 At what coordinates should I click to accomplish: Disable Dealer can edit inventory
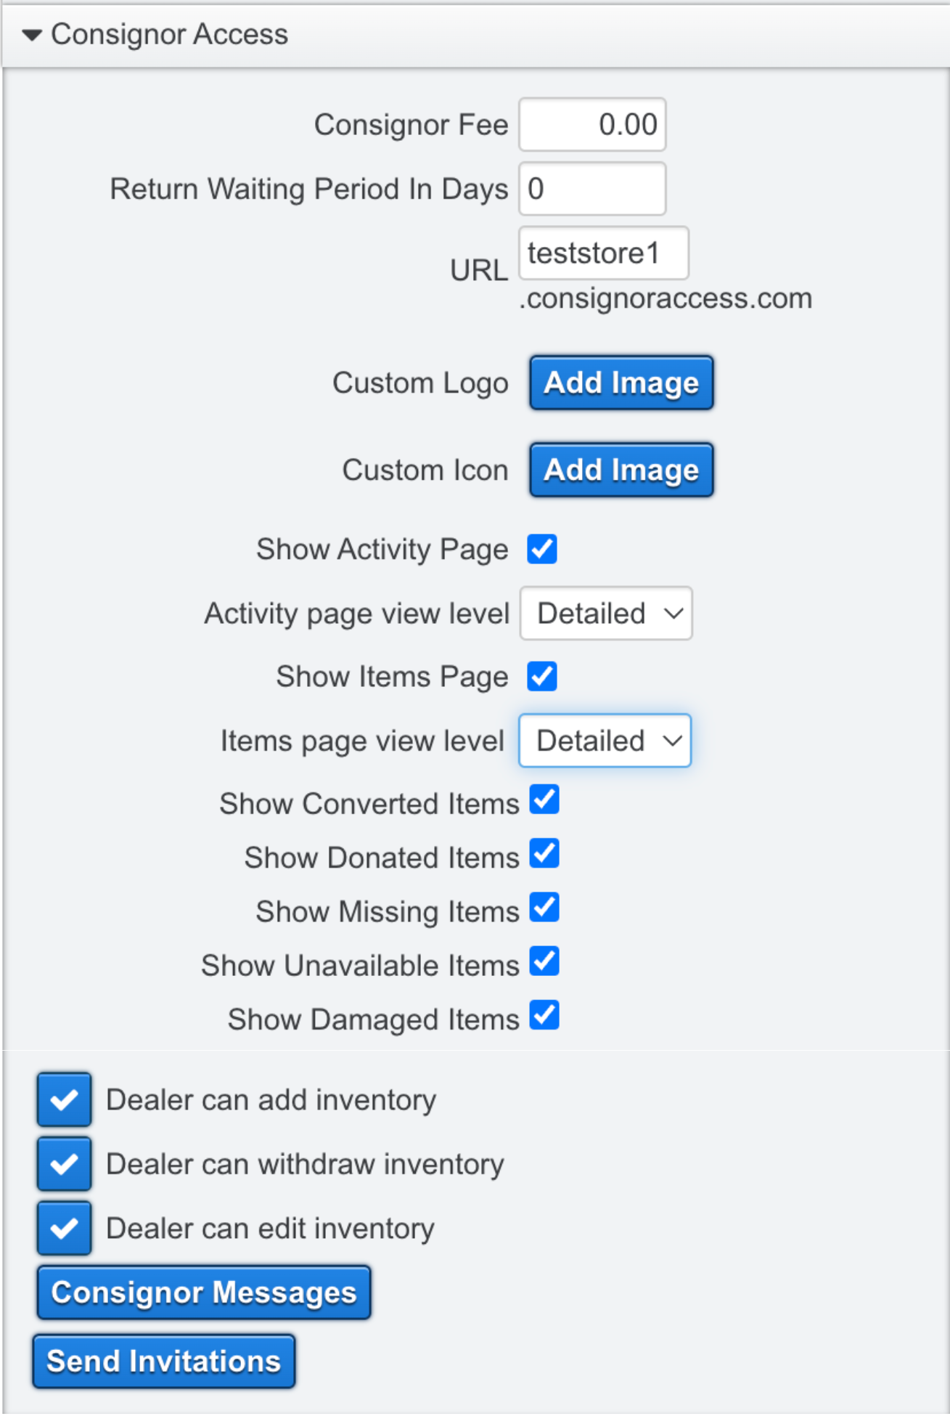tap(65, 1228)
